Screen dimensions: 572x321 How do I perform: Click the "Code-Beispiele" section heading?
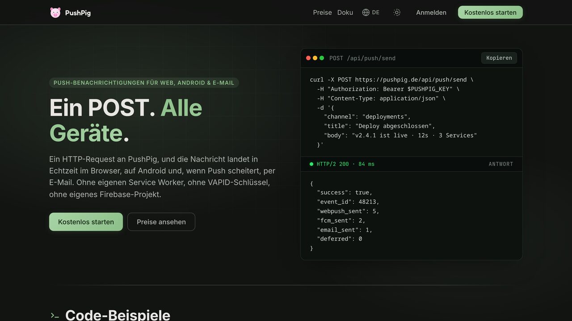(x=118, y=315)
